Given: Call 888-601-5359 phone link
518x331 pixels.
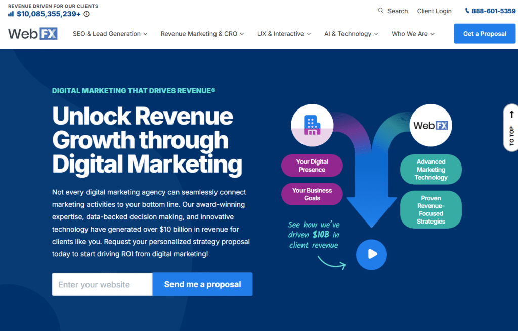Looking at the screenshot, I should tap(494, 11).
